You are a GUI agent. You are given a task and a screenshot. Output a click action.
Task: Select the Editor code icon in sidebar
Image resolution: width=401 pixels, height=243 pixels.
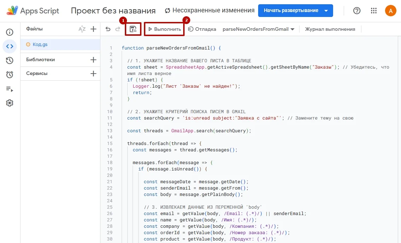[x=10, y=46]
